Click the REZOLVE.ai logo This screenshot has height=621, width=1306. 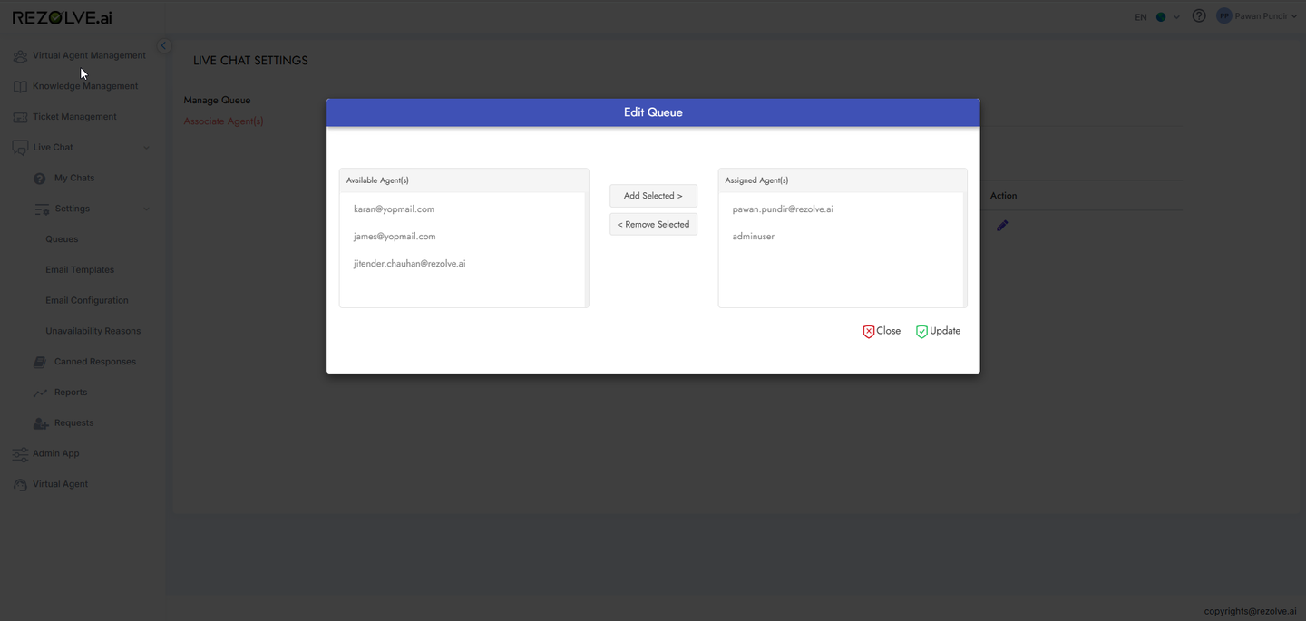62,17
